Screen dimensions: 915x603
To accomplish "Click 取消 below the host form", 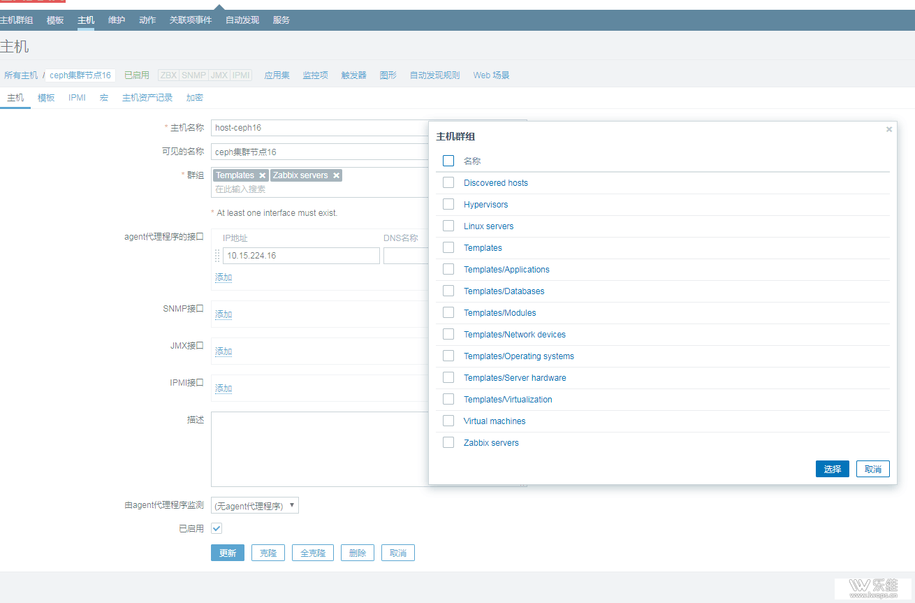I will (x=398, y=553).
